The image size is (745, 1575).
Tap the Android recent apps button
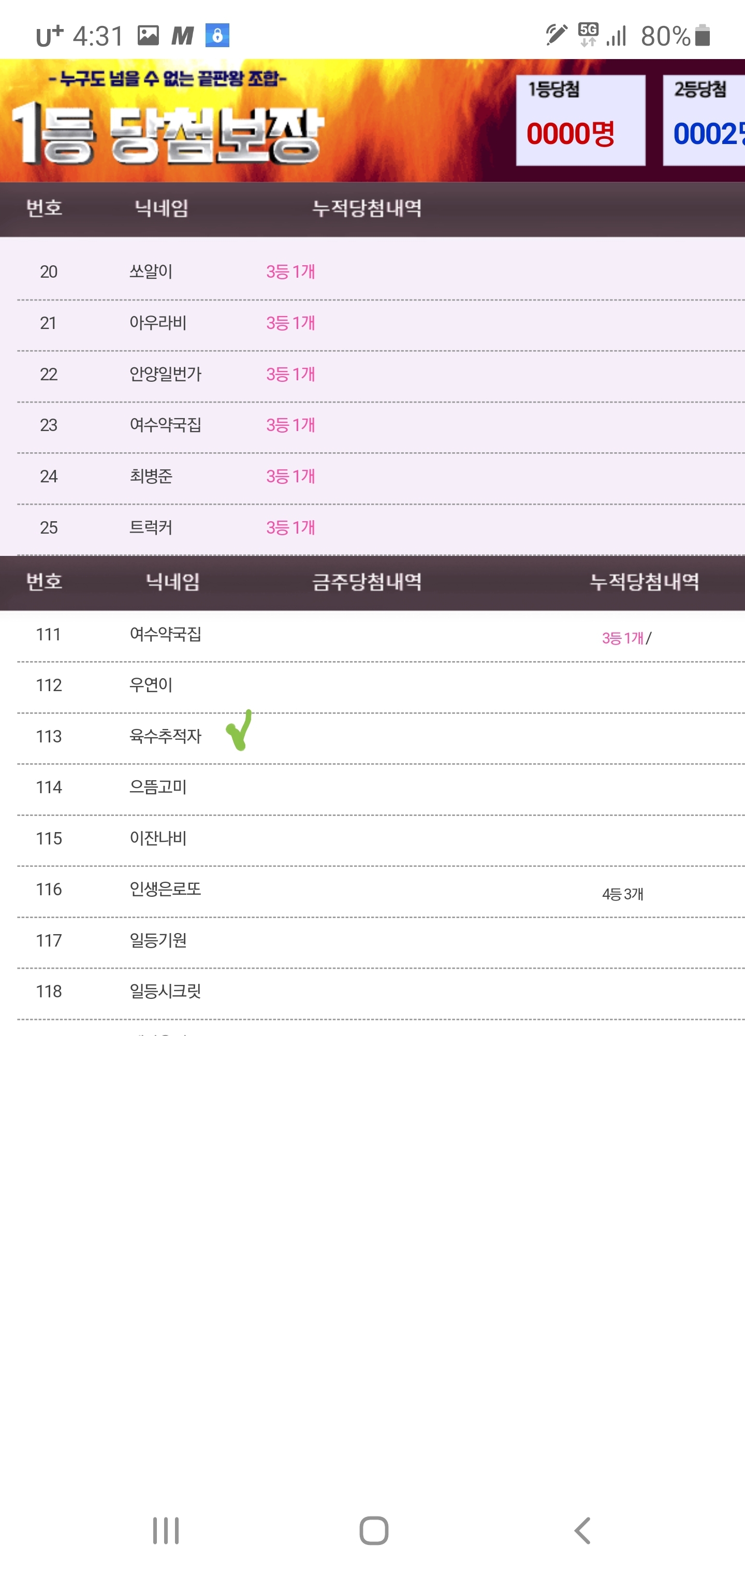166,1531
